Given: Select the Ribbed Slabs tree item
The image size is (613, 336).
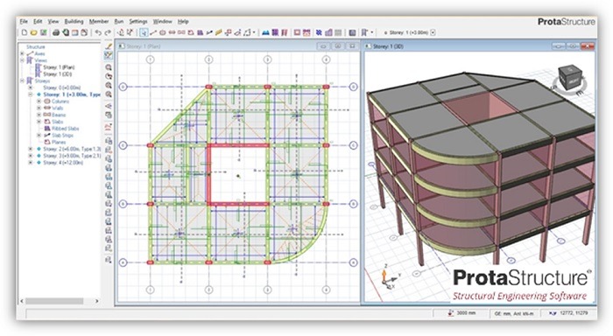Looking at the screenshot, I should click(x=66, y=129).
